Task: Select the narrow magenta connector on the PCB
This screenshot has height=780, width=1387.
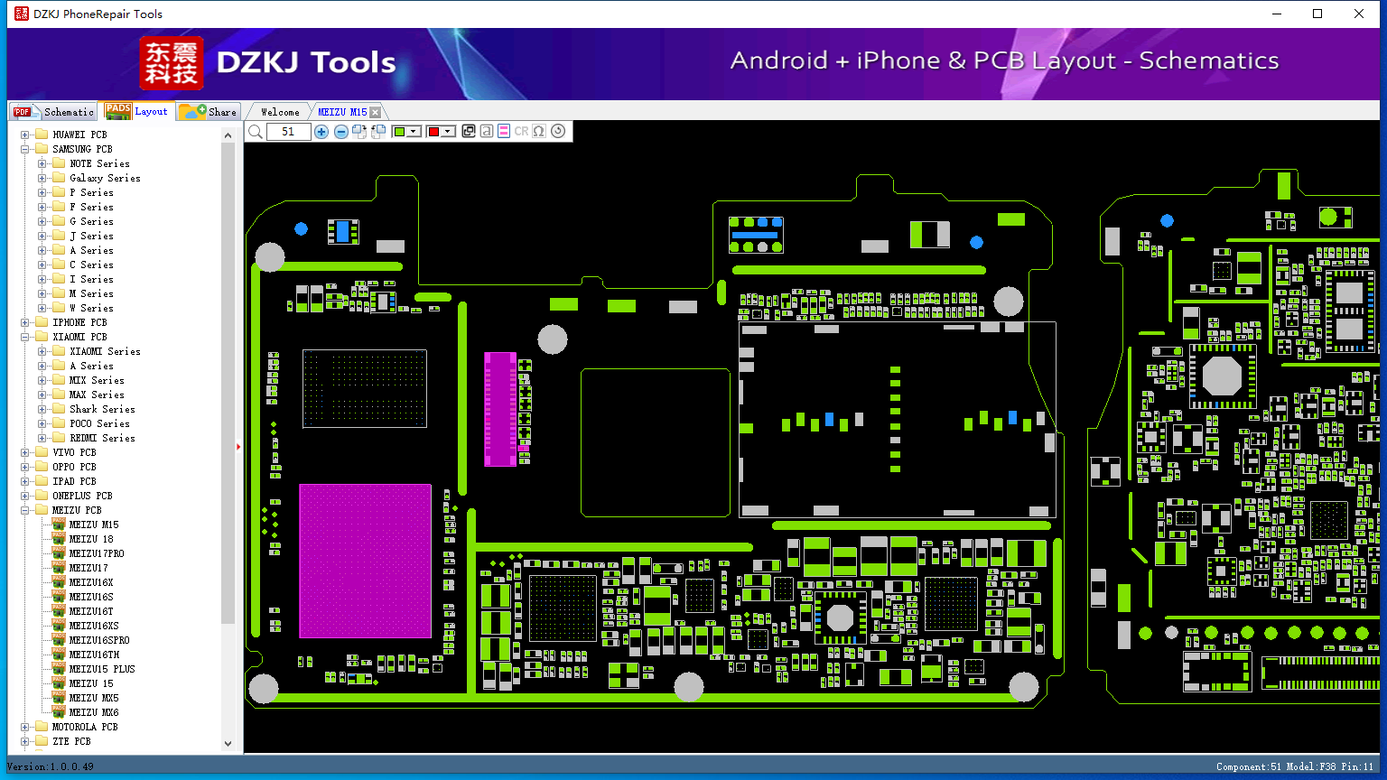Action: pyautogui.click(x=500, y=409)
